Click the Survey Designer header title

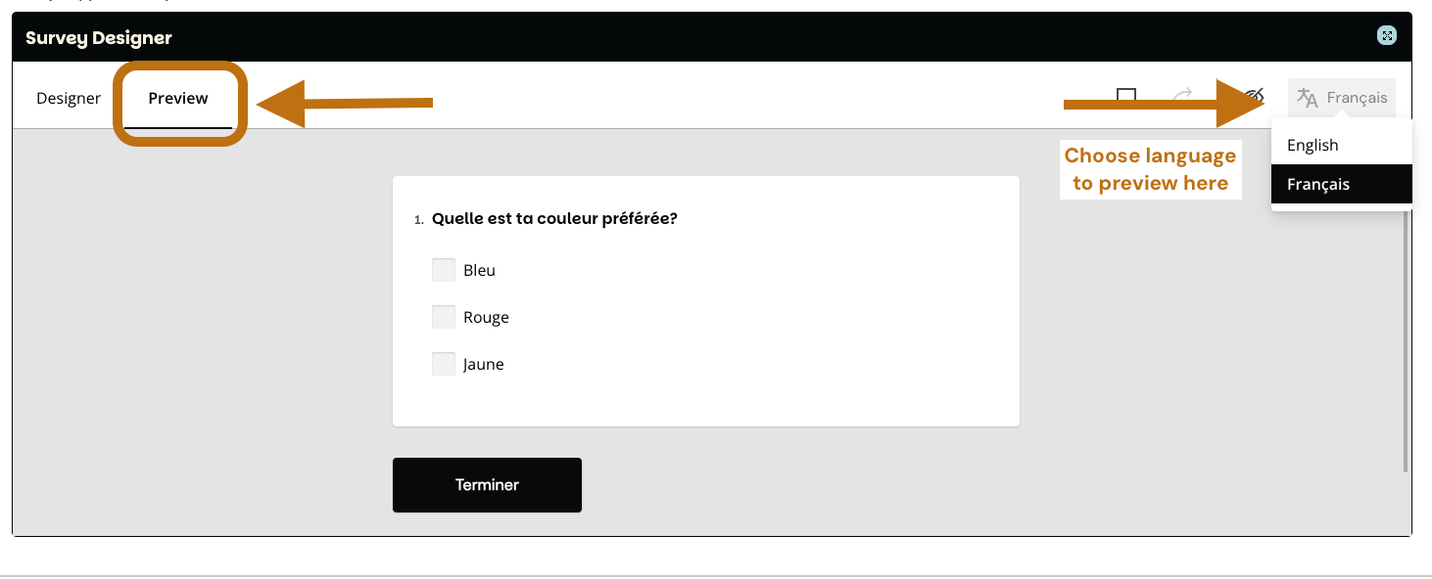(99, 38)
